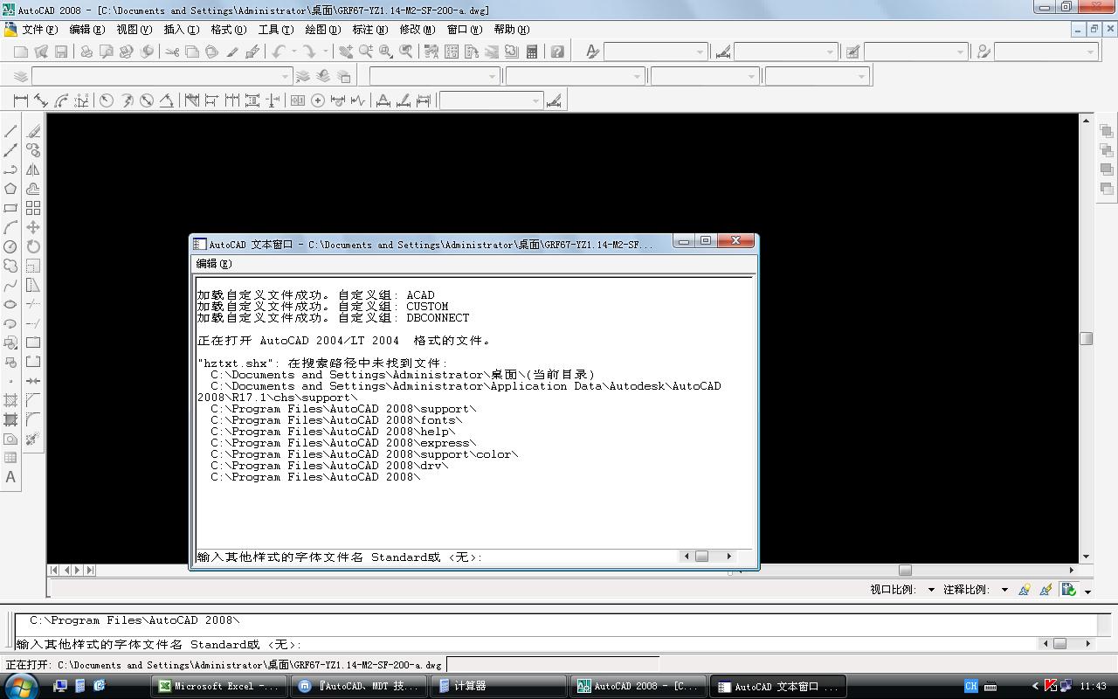Select the Rectangle draw tool
This screenshot has height=699, width=1118.
click(x=10, y=208)
